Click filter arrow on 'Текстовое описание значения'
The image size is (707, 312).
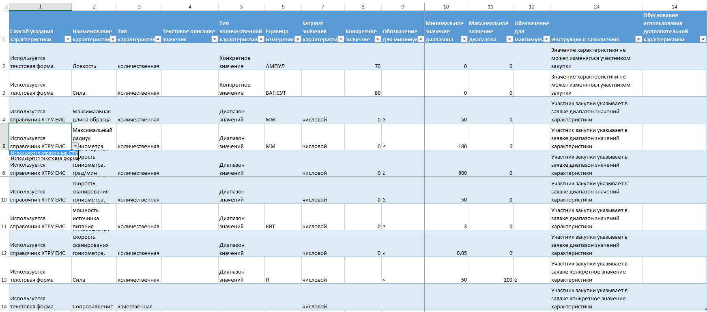(x=215, y=39)
